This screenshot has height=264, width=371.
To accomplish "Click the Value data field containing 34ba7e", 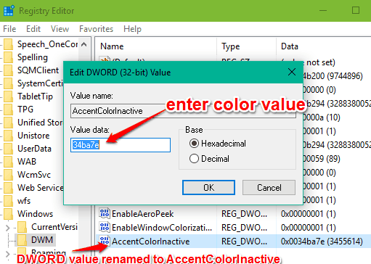I will point(121,145).
